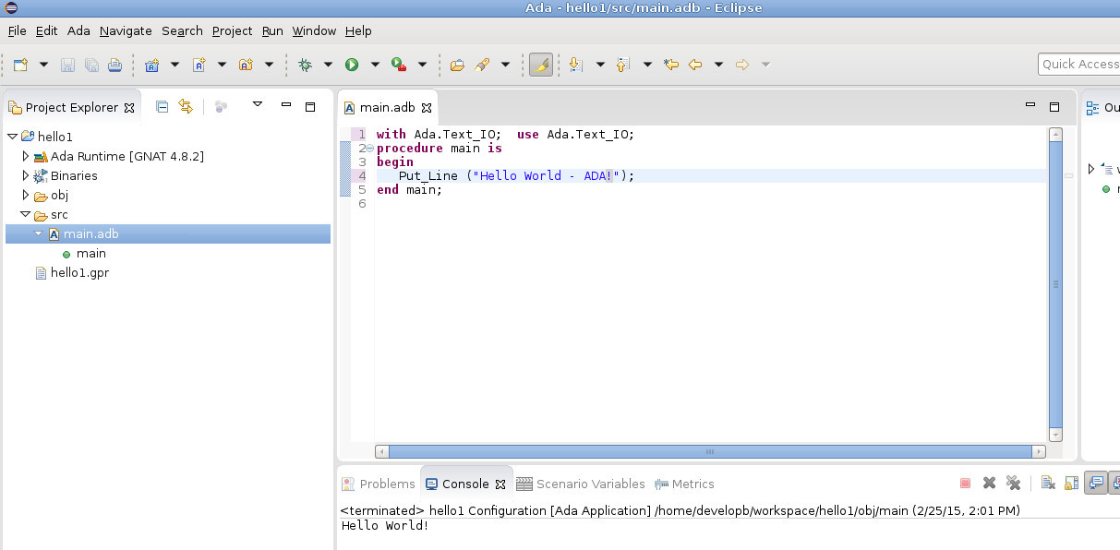
Task: Close the main.adb editor tab
Action: click(427, 108)
